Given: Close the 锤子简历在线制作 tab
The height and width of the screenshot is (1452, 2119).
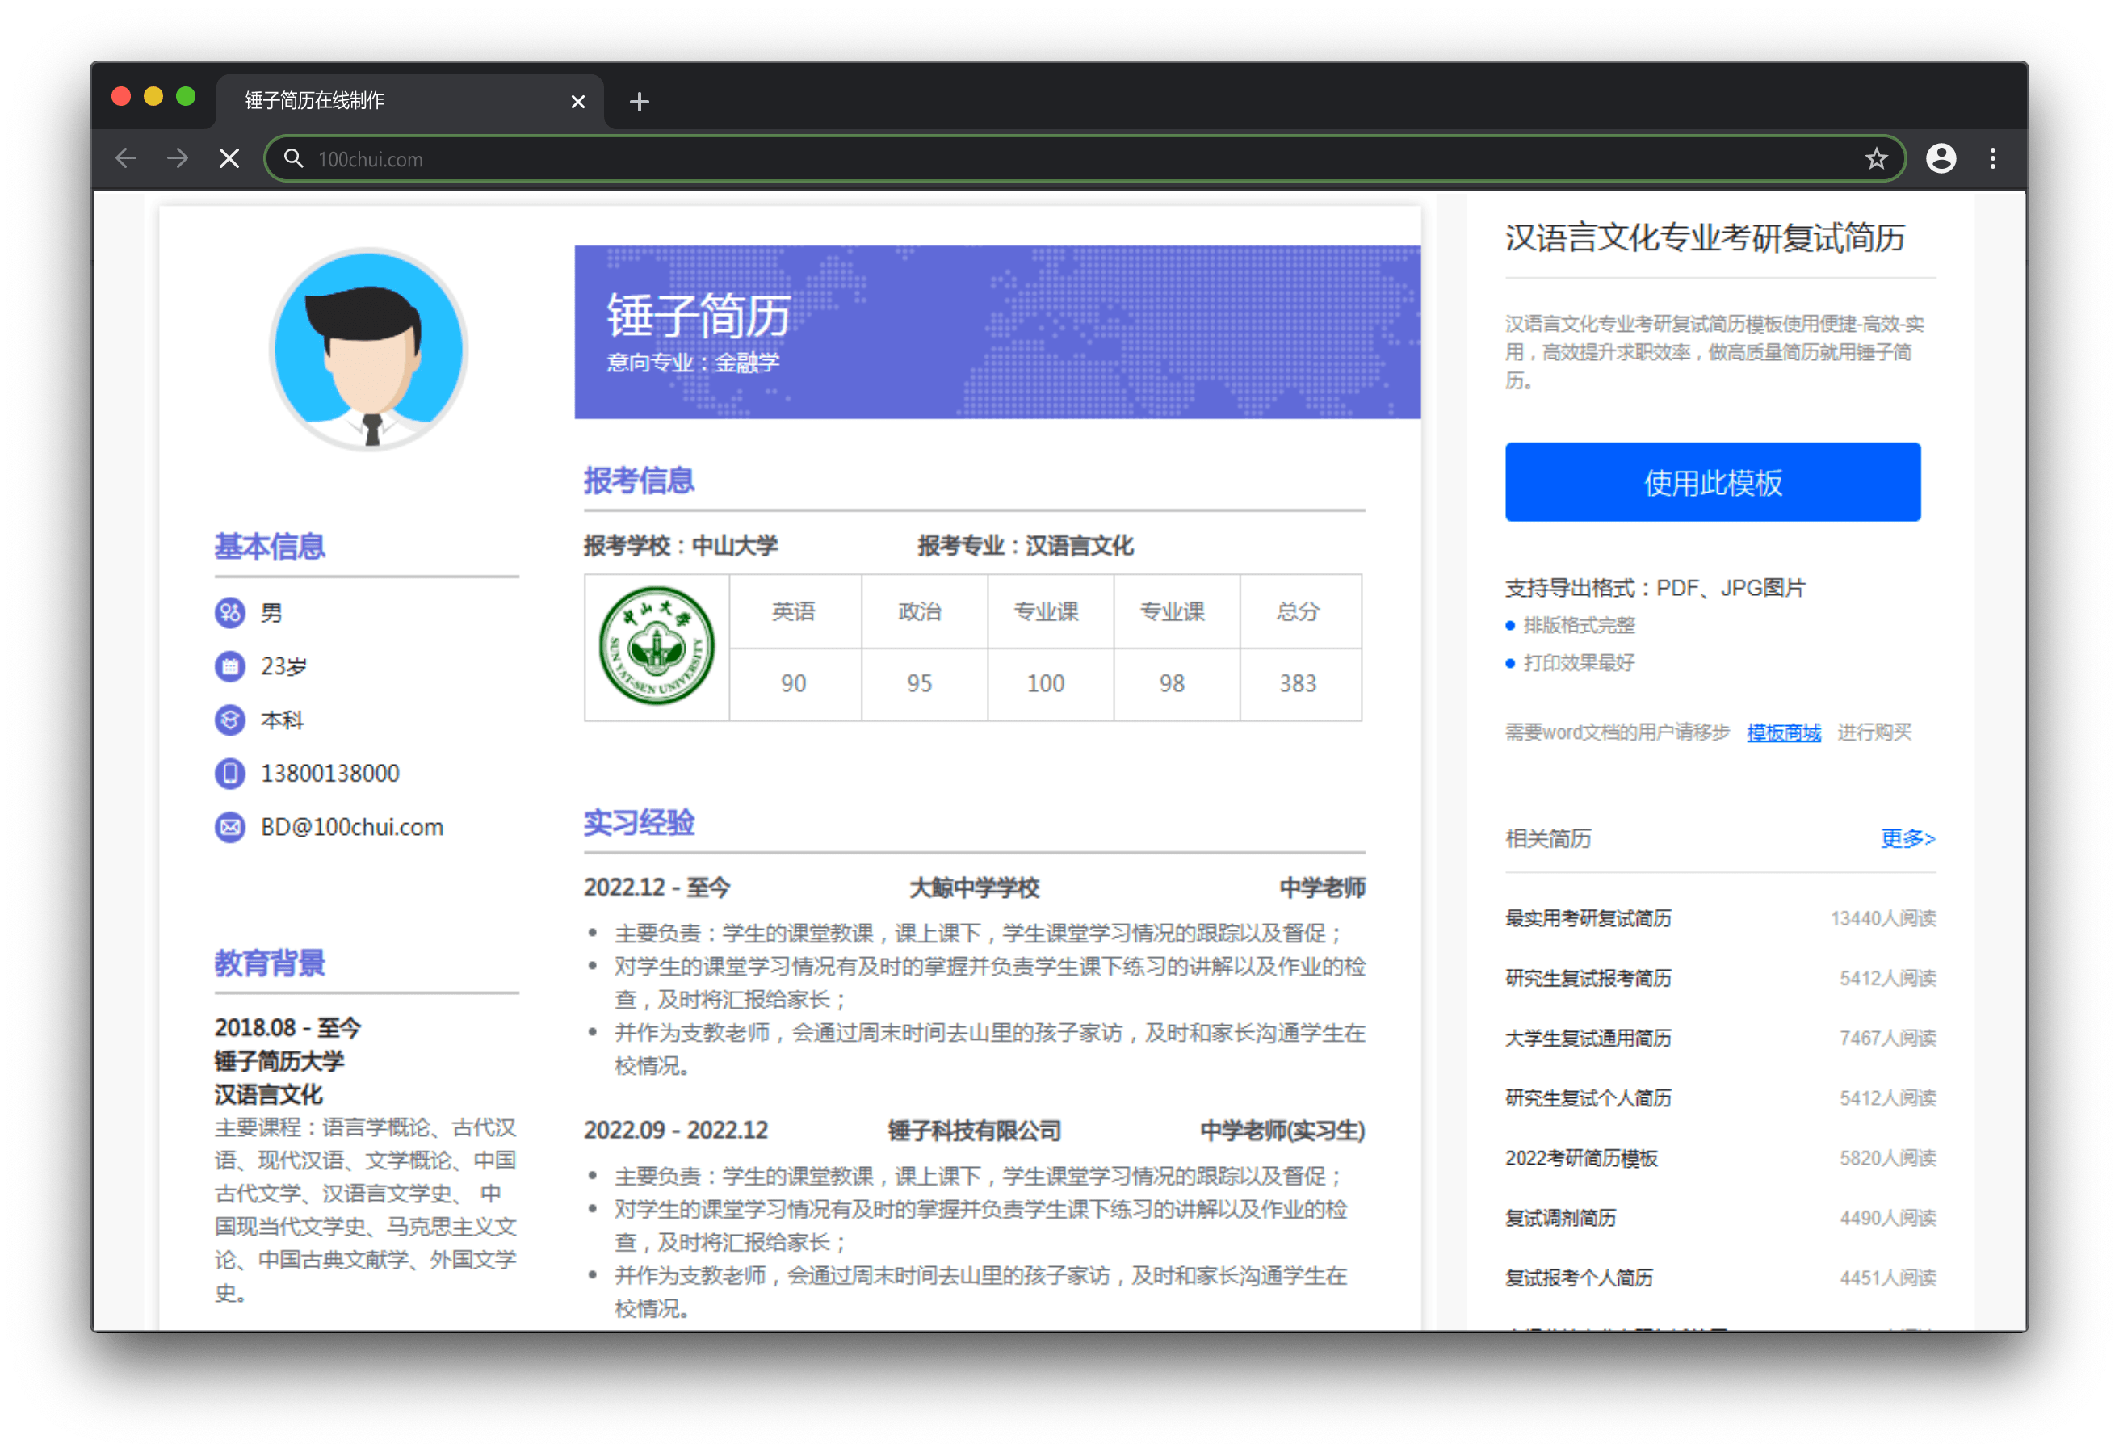Looking at the screenshot, I should (577, 101).
